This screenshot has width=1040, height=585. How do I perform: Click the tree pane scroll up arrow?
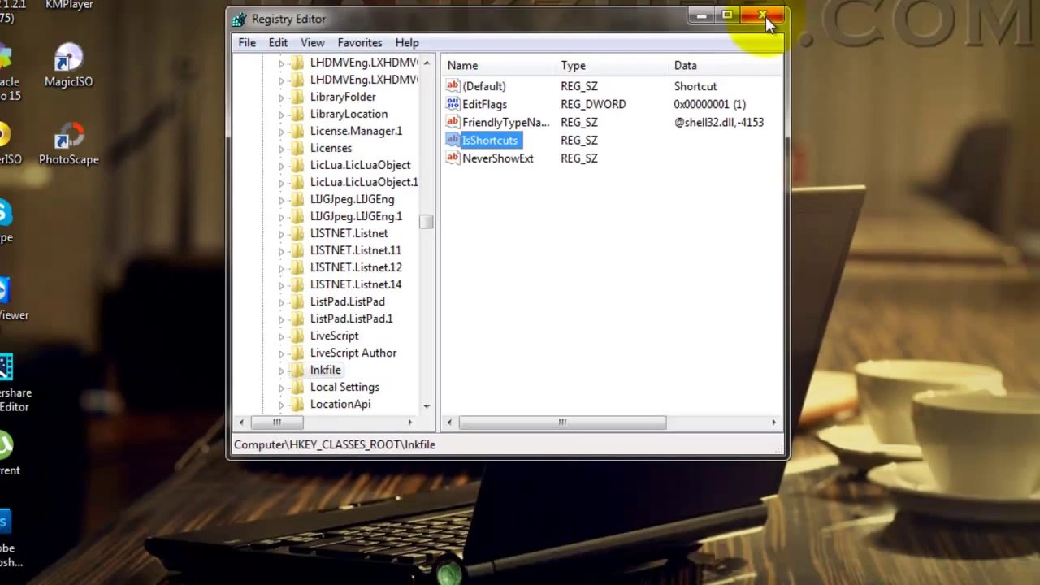coord(427,63)
